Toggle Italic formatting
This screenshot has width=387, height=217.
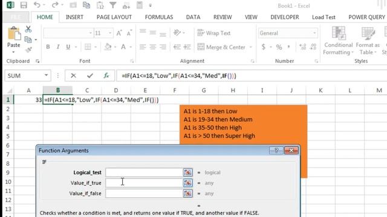58,47
